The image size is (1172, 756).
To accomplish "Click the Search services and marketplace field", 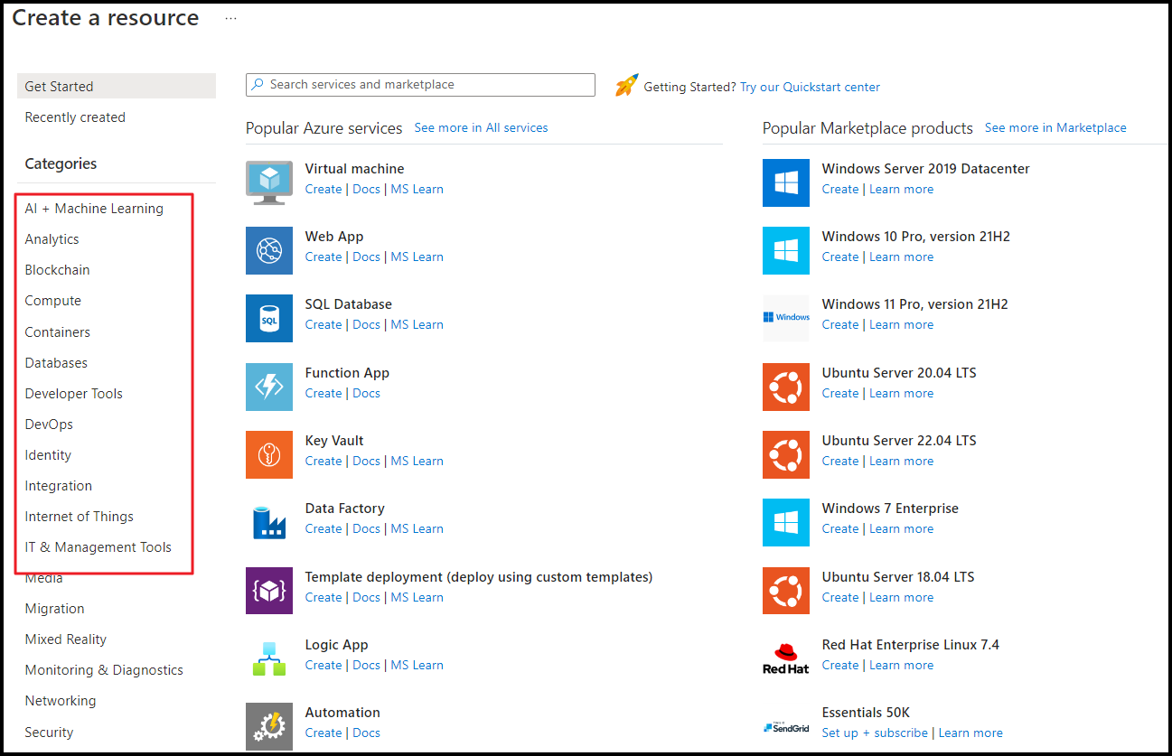I will (420, 84).
